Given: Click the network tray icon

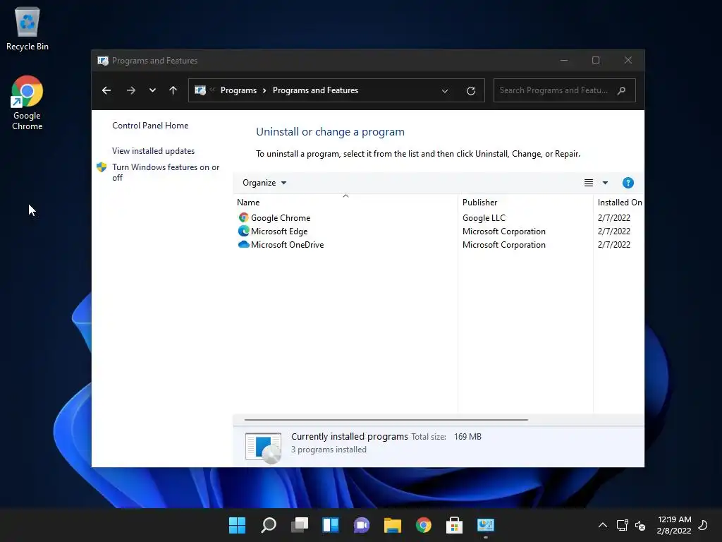Looking at the screenshot, I should click(622, 525).
